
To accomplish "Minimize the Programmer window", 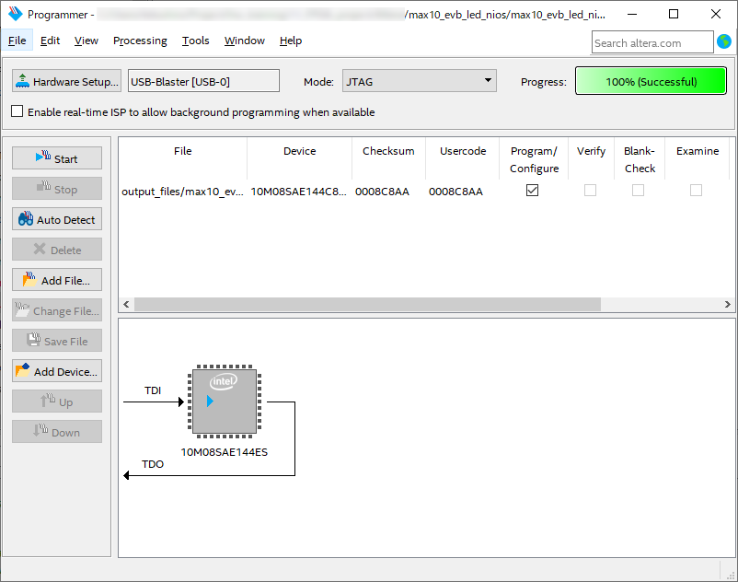I will pyautogui.click(x=632, y=14).
